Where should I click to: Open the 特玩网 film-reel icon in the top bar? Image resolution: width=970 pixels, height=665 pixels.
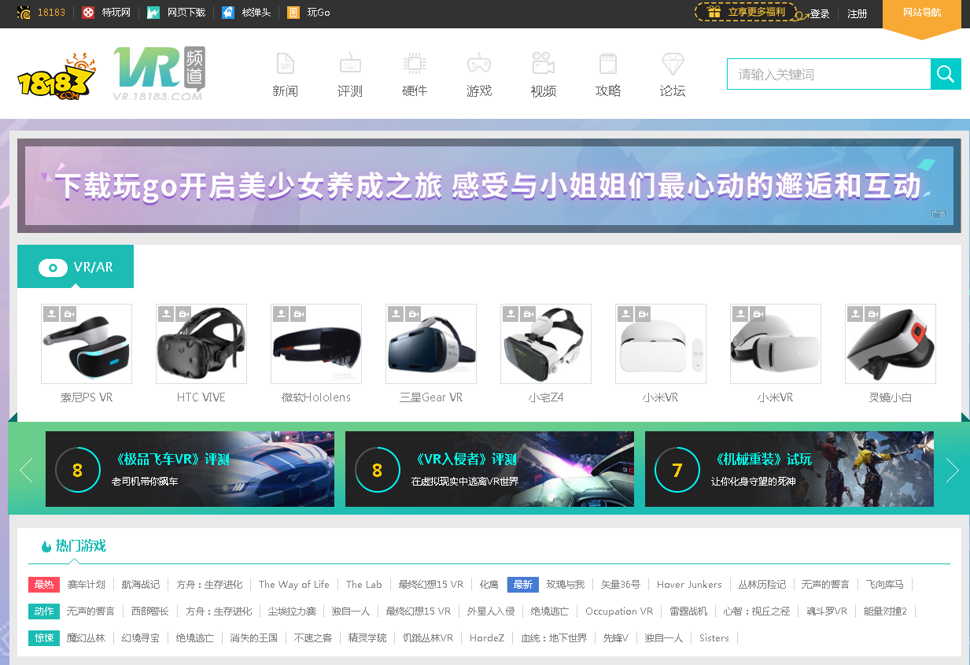pos(87,13)
